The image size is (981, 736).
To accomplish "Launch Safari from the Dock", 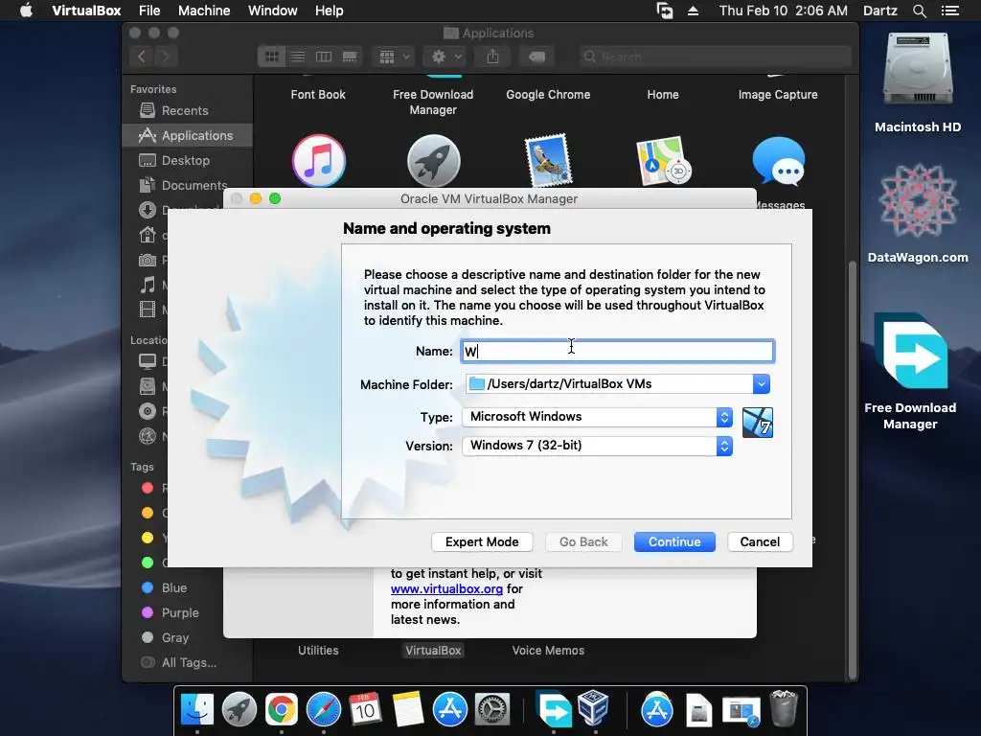I will pos(324,709).
